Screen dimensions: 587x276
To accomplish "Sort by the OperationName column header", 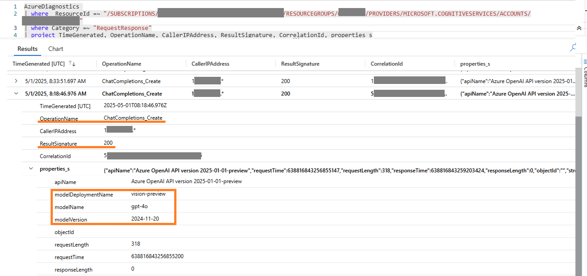I will (121, 64).
